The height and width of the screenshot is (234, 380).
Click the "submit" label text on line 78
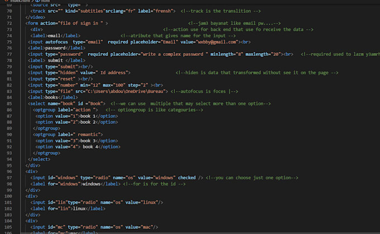(x=55, y=60)
